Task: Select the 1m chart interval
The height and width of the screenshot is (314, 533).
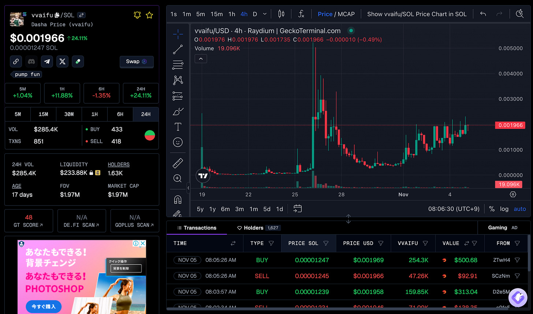Action: [187, 14]
